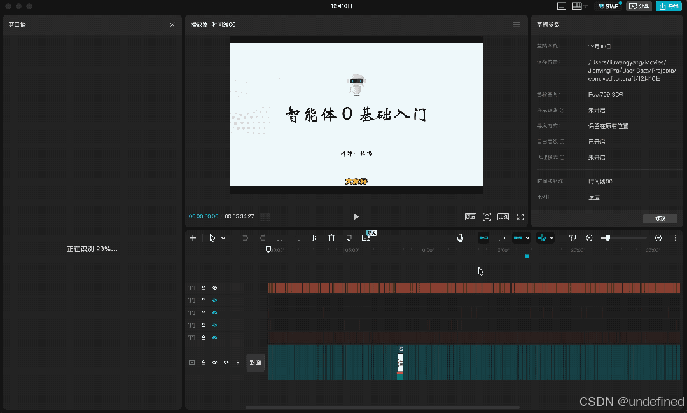This screenshot has height=413, width=687.
Task: Click the main video track type icon
Action: (x=191, y=362)
